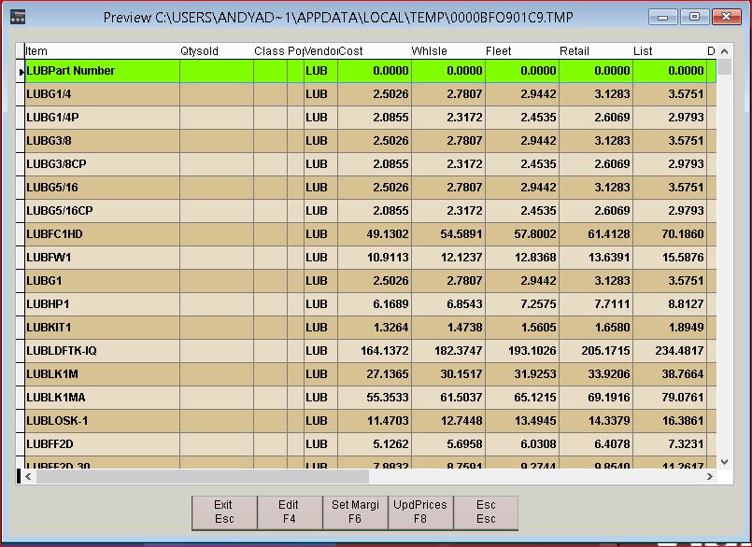The image size is (752, 547).
Task: Click the Fleet column header
Action: [x=522, y=51]
